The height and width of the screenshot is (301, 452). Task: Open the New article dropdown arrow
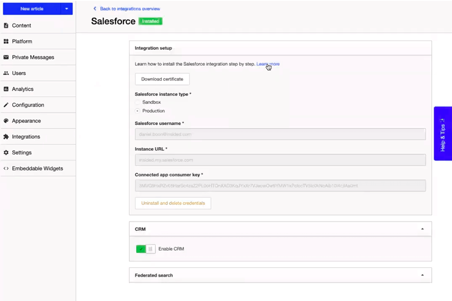(66, 8)
